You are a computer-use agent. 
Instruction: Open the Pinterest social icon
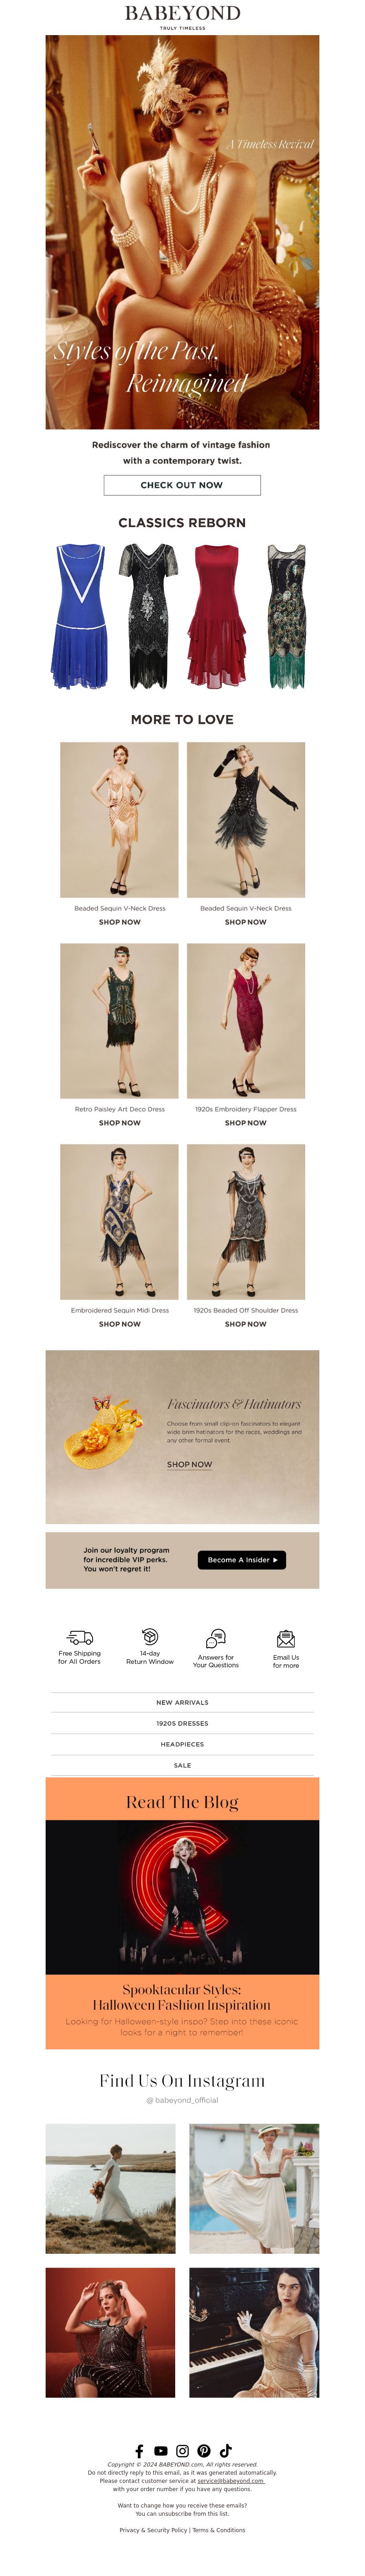pos(204,2450)
